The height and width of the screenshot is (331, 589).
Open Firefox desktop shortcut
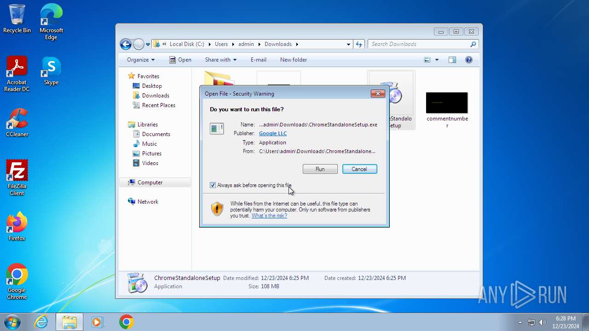17,227
